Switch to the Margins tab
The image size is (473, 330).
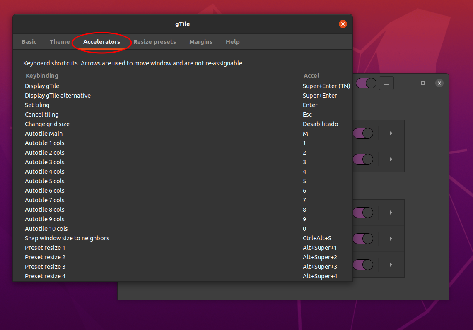(201, 42)
